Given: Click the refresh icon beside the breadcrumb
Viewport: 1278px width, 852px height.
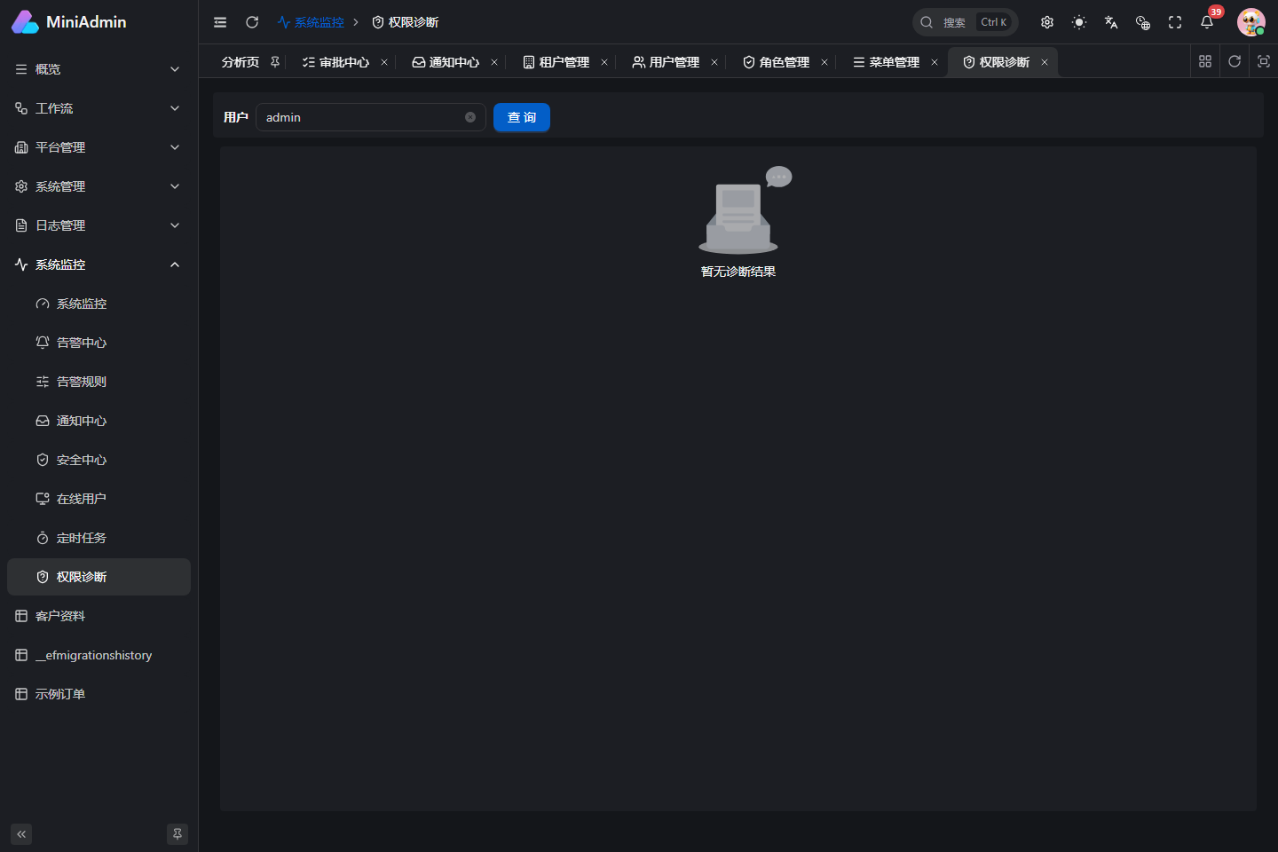Looking at the screenshot, I should click(x=252, y=22).
